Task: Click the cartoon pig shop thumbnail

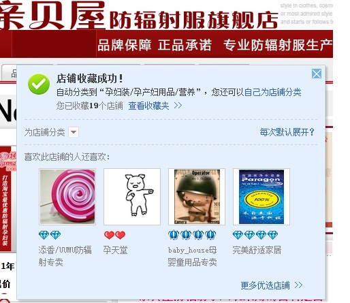Action: click(x=132, y=197)
